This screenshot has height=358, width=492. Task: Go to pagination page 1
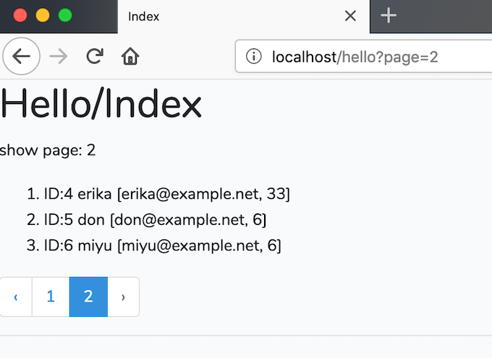51,297
